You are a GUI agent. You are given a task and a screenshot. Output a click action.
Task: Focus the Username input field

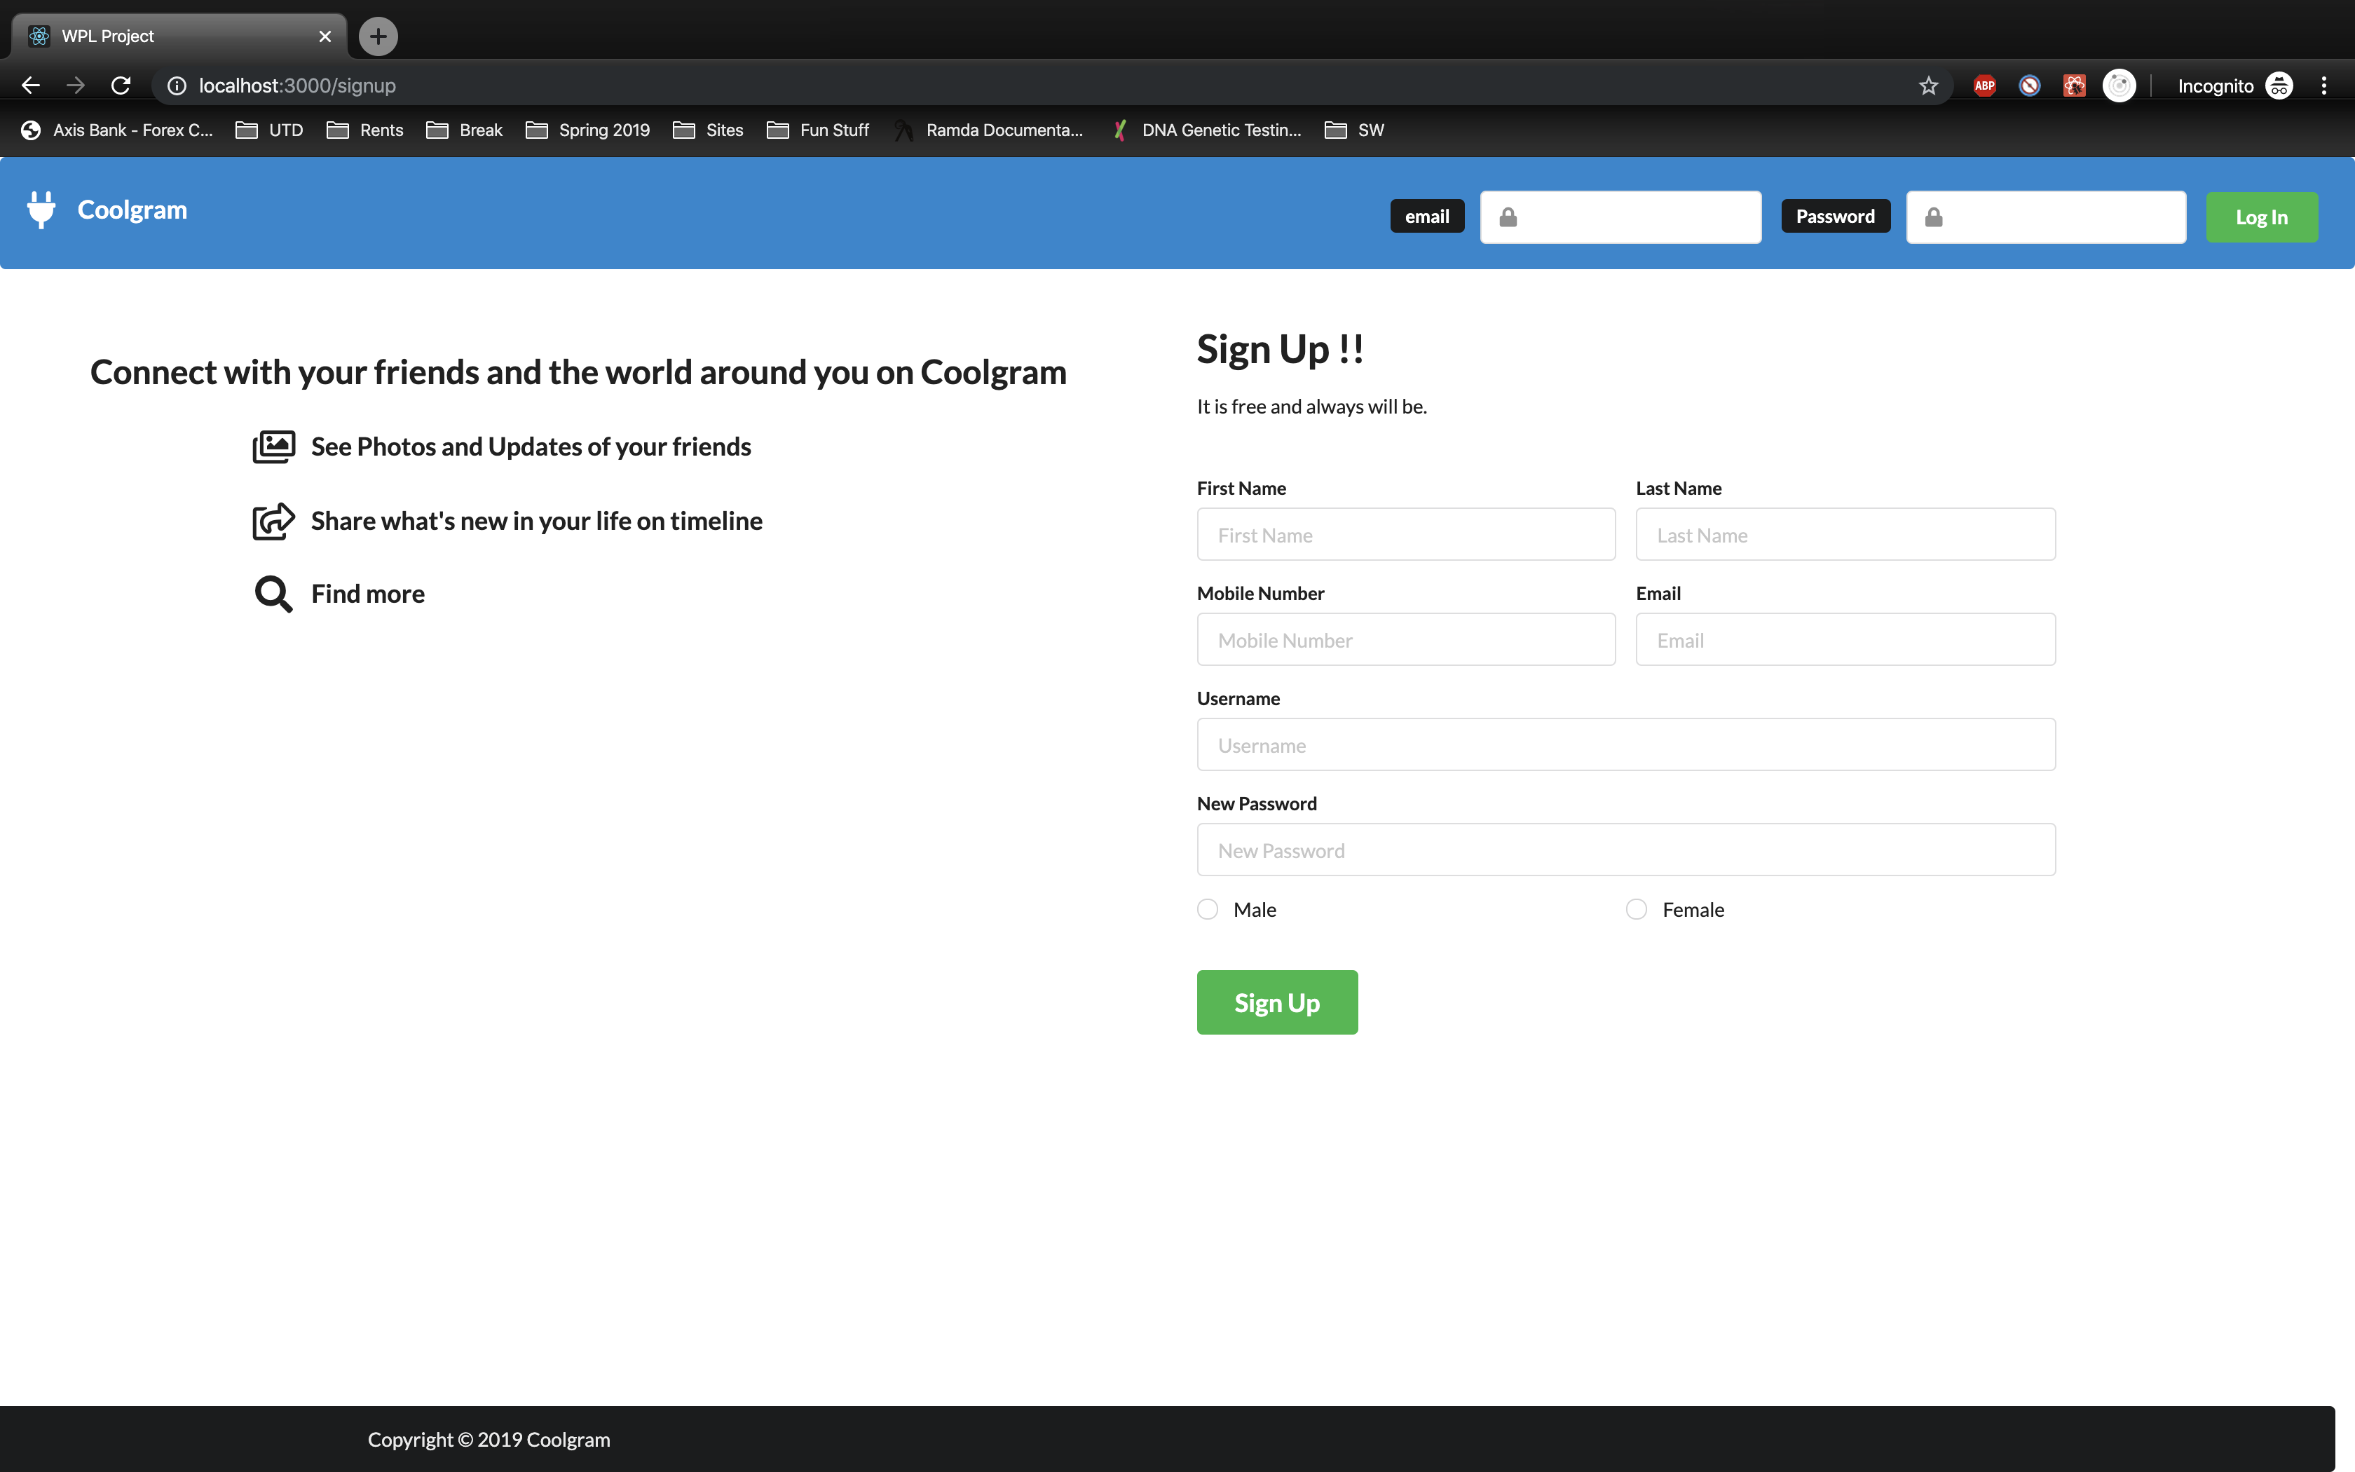[x=1625, y=744]
